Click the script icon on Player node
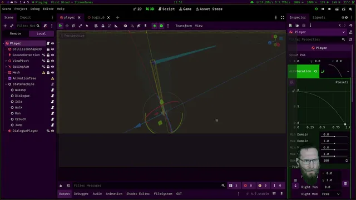Screen dimensions: 356x200 click(48, 43)
